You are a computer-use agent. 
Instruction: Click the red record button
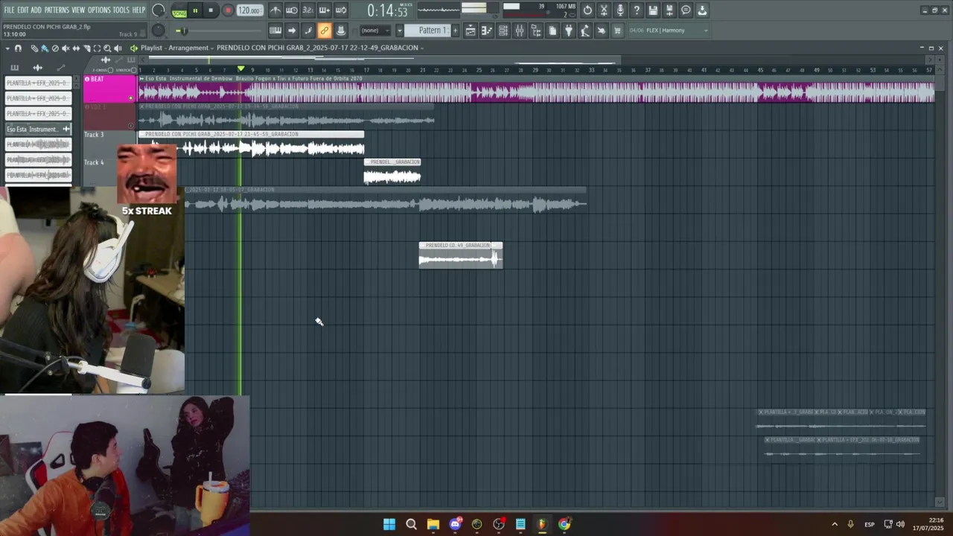pos(228,10)
